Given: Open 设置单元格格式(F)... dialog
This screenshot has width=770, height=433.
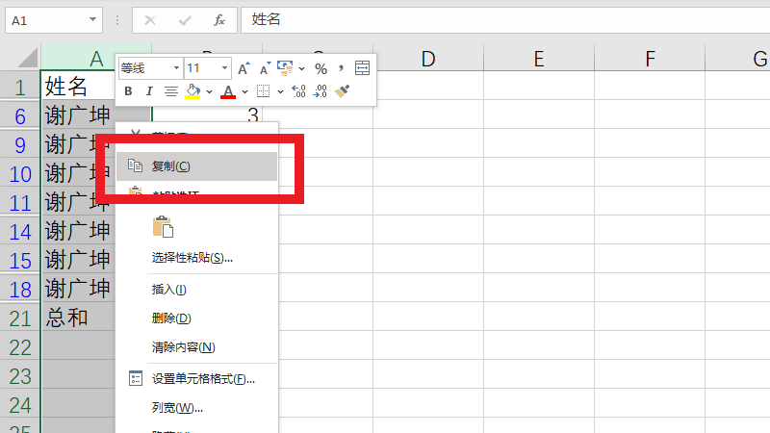Looking at the screenshot, I should coord(203,379).
